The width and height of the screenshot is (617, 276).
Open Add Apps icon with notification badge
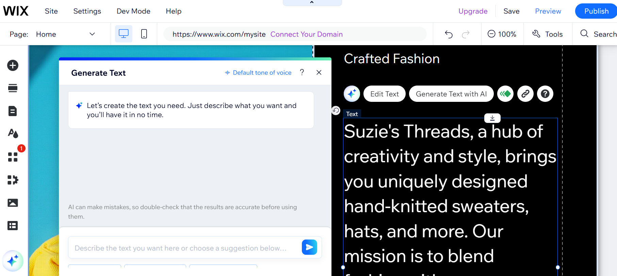(x=13, y=157)
